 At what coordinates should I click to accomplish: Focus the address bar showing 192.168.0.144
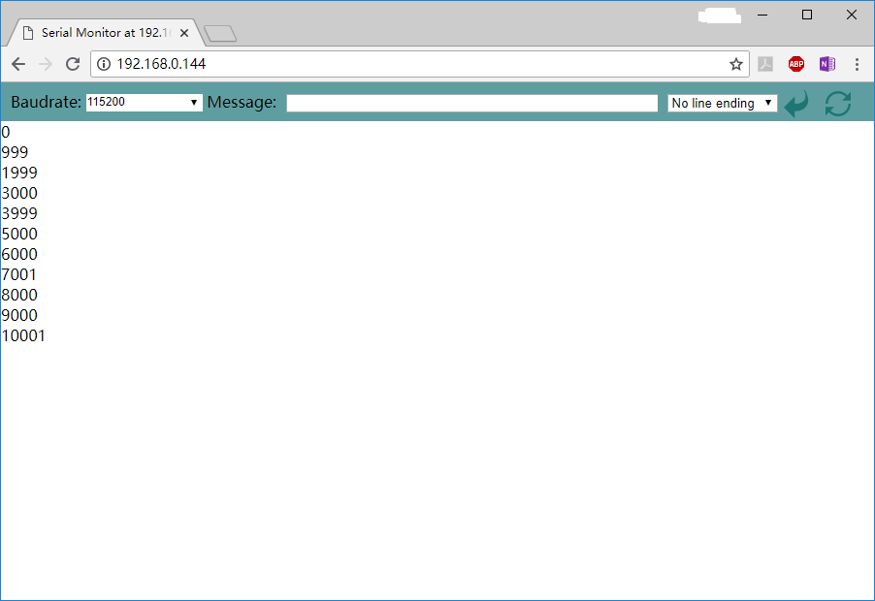417,64
